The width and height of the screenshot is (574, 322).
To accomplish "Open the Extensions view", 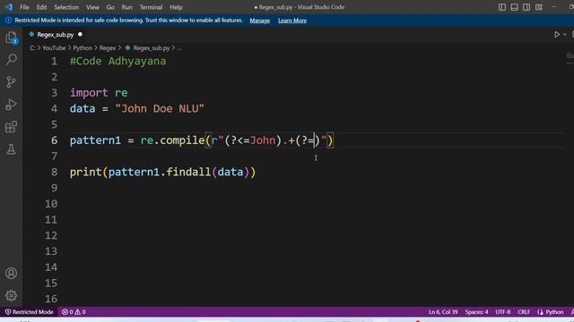I will click(12, 127).
